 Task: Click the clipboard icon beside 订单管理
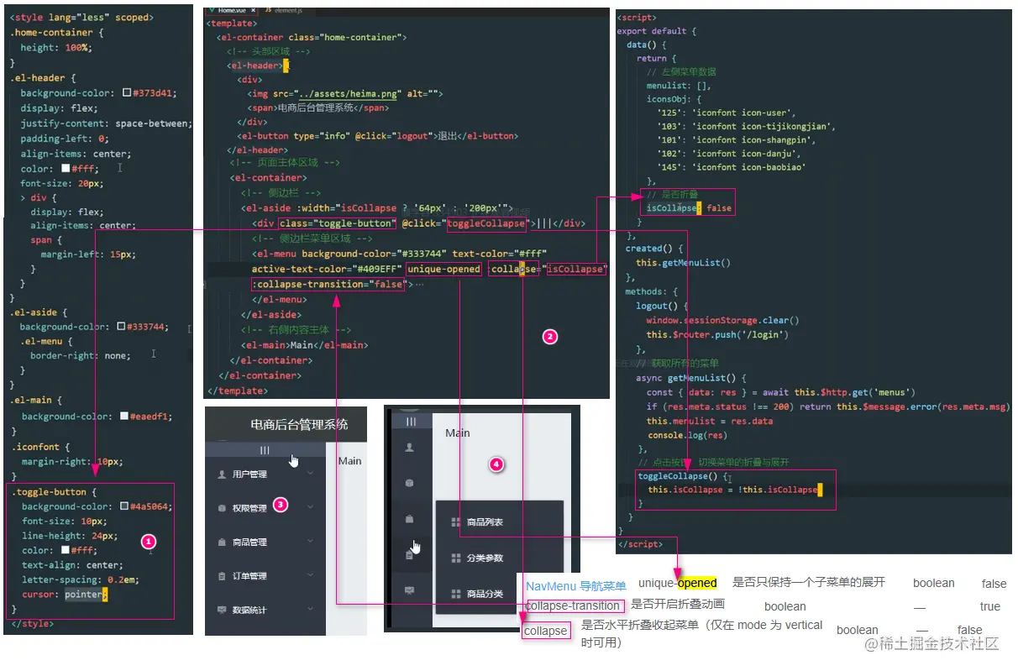tap(222, 576)
